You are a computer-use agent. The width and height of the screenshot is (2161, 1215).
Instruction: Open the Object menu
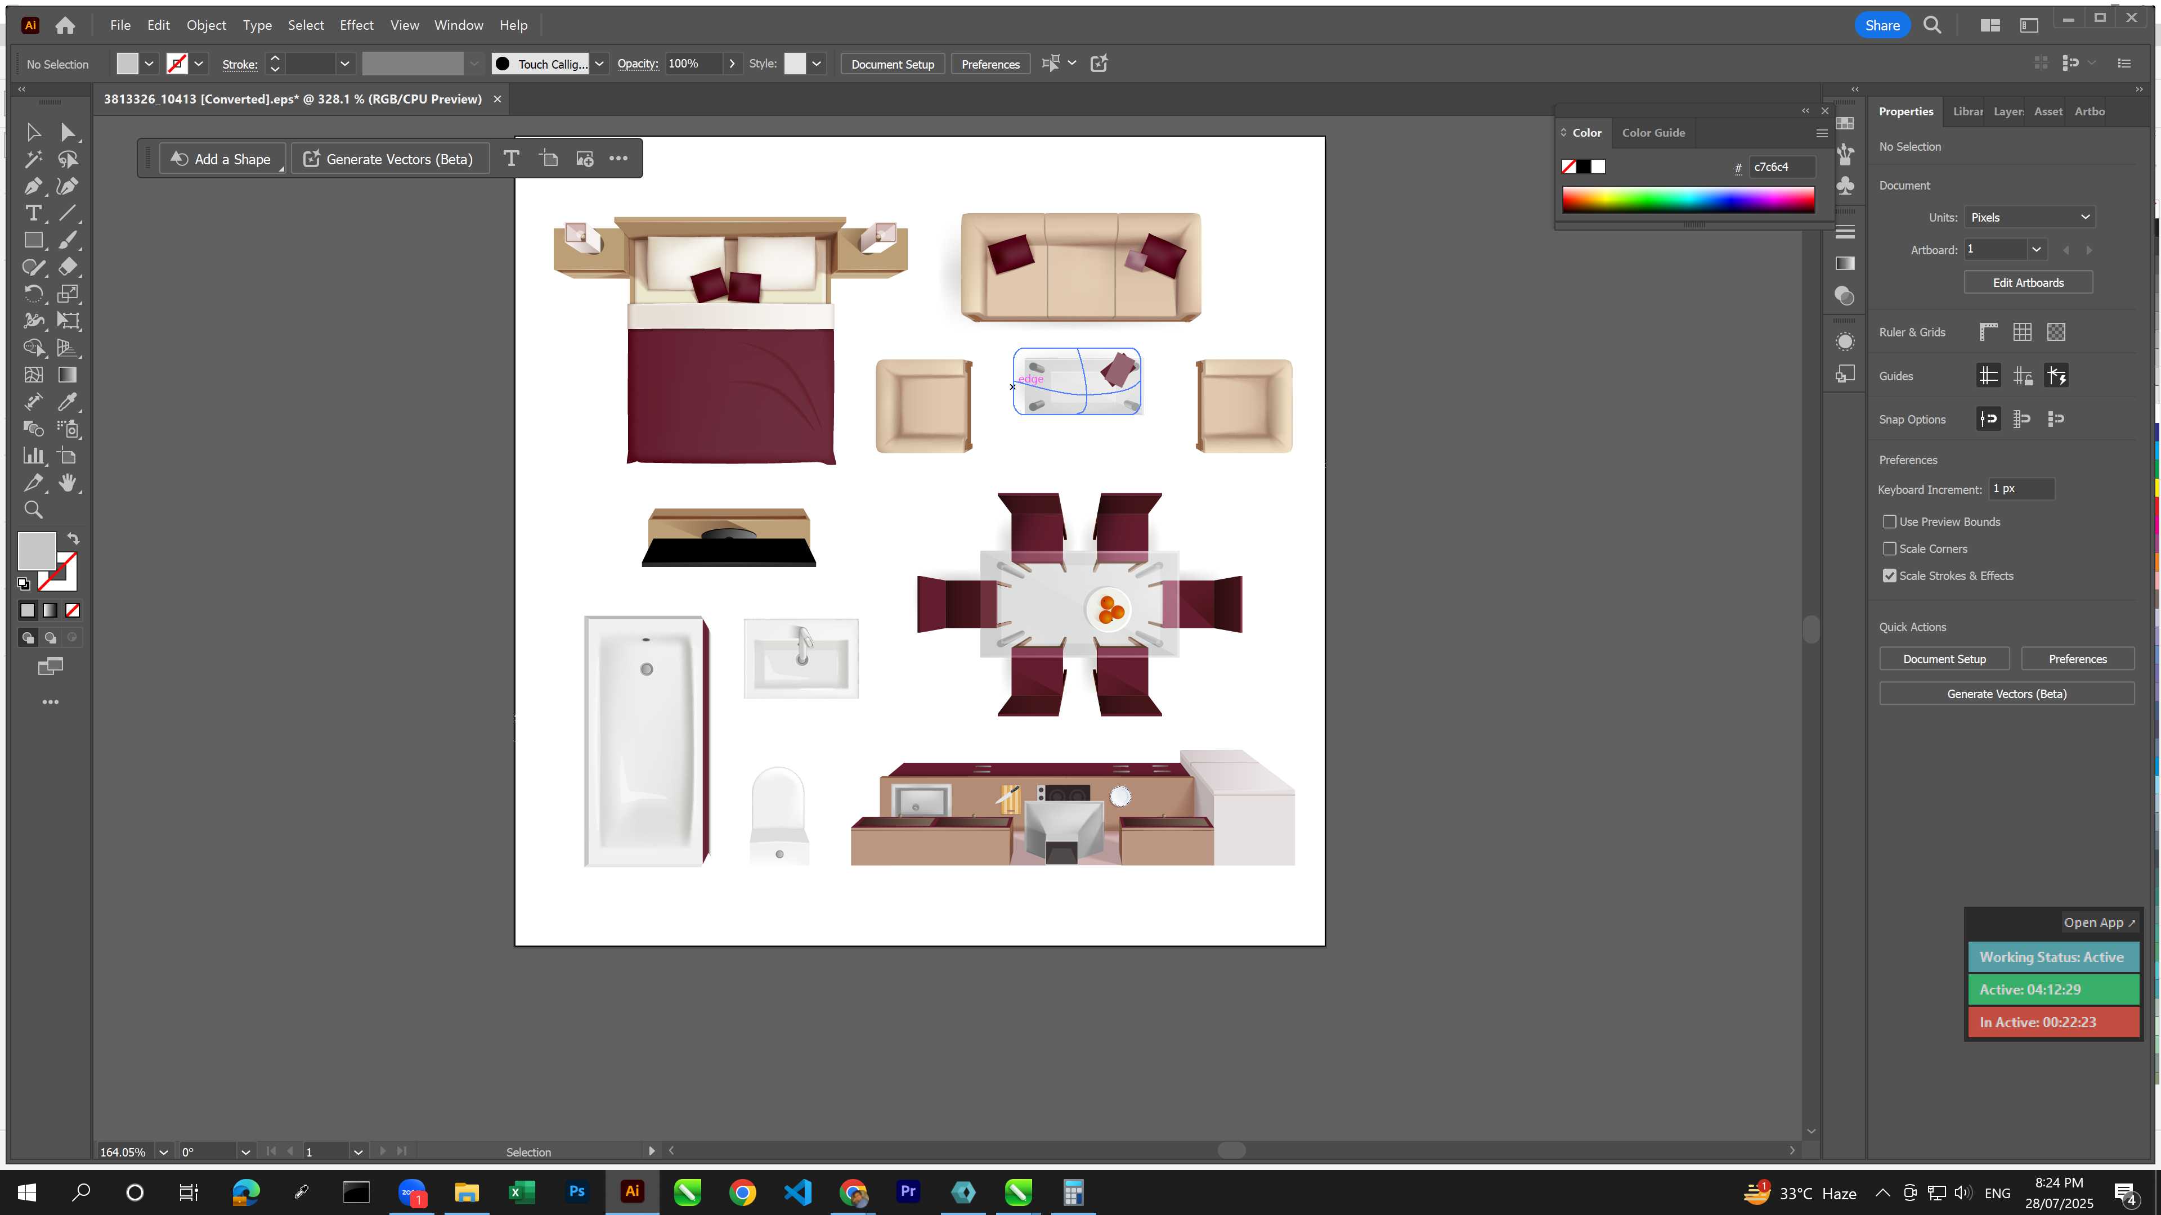coord(207,25)
